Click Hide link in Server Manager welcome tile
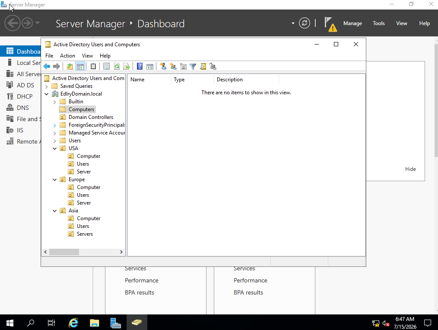This screenshot has width=438, height=330. coord(410,169)
